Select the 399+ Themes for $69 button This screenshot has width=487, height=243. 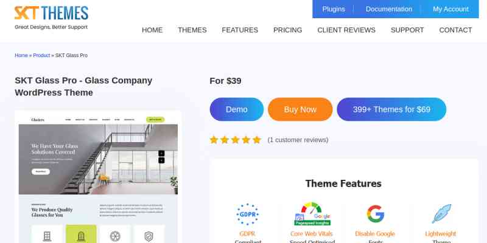click(x=391, y=109)
